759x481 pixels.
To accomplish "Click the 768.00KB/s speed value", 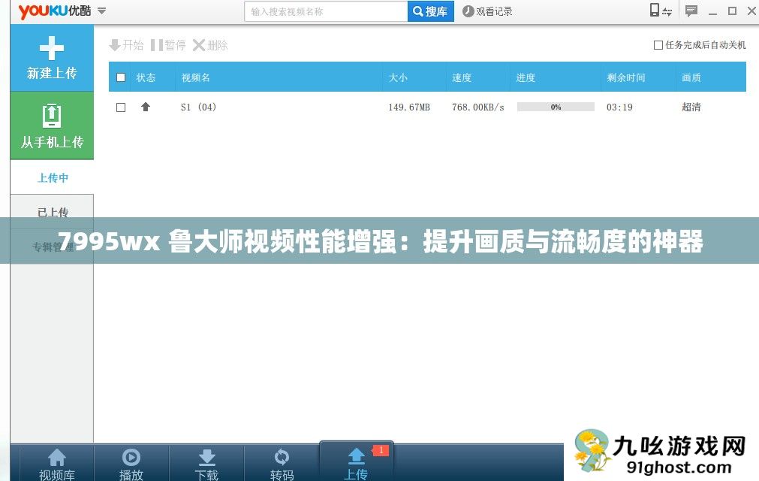I will [477, 107].
